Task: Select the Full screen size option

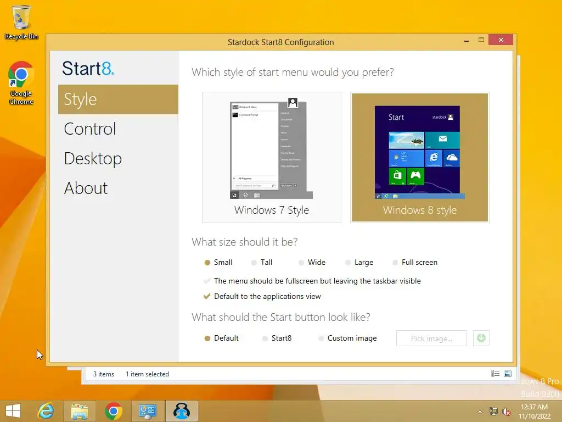Action: (x=415, y=262)
